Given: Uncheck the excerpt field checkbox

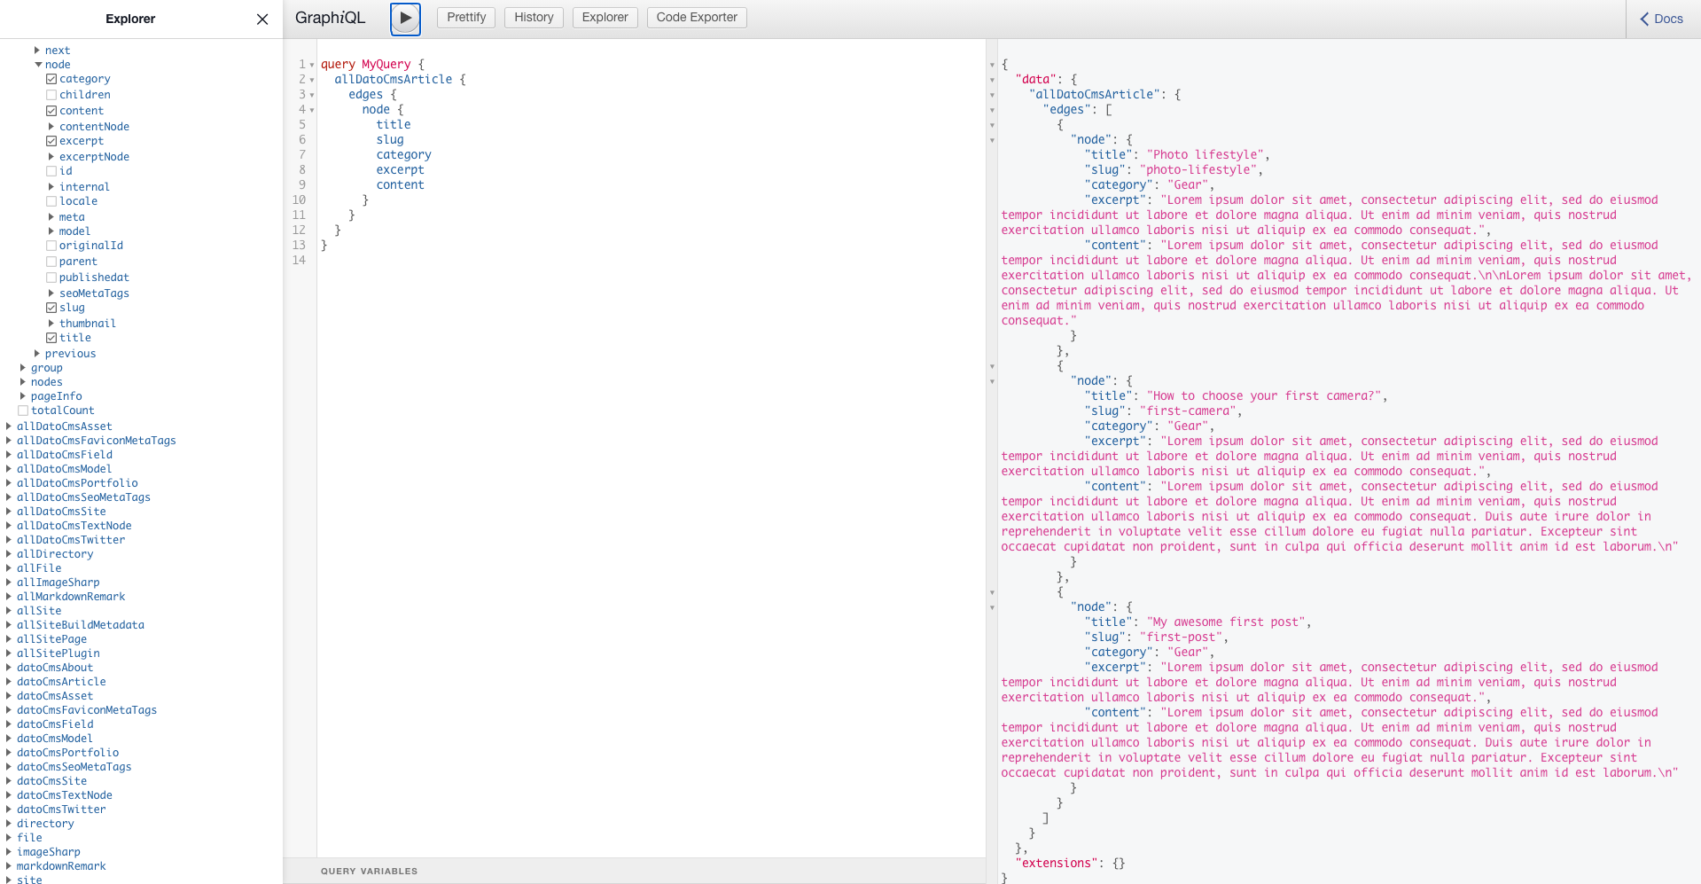Looking at the screenshot, I should tap(51, 141).
